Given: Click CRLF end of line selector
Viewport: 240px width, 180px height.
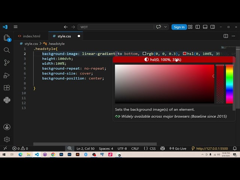Looking at the screenshot, I should click(x=135, y=148).
